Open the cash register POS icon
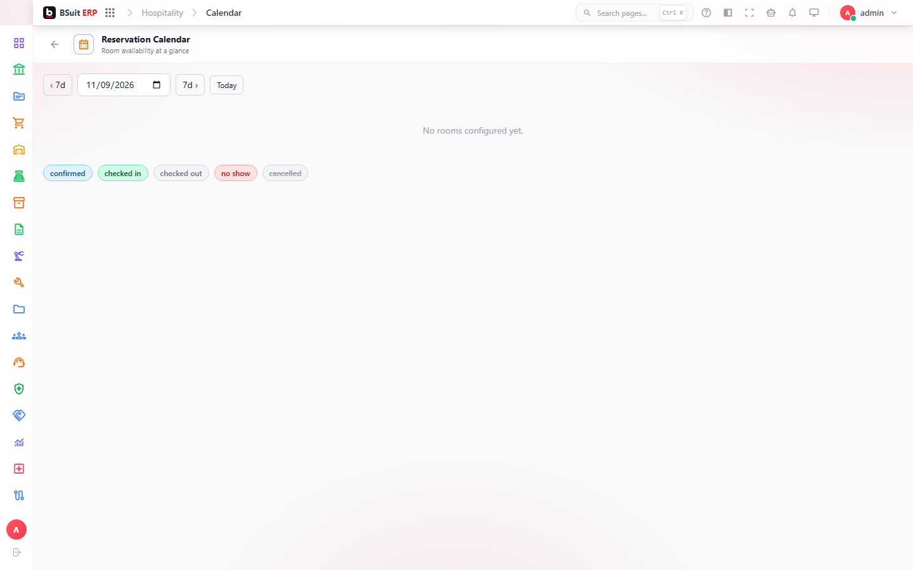Image resolution: width=913 pixels, height=570 pixels. (x=19, y=176)
